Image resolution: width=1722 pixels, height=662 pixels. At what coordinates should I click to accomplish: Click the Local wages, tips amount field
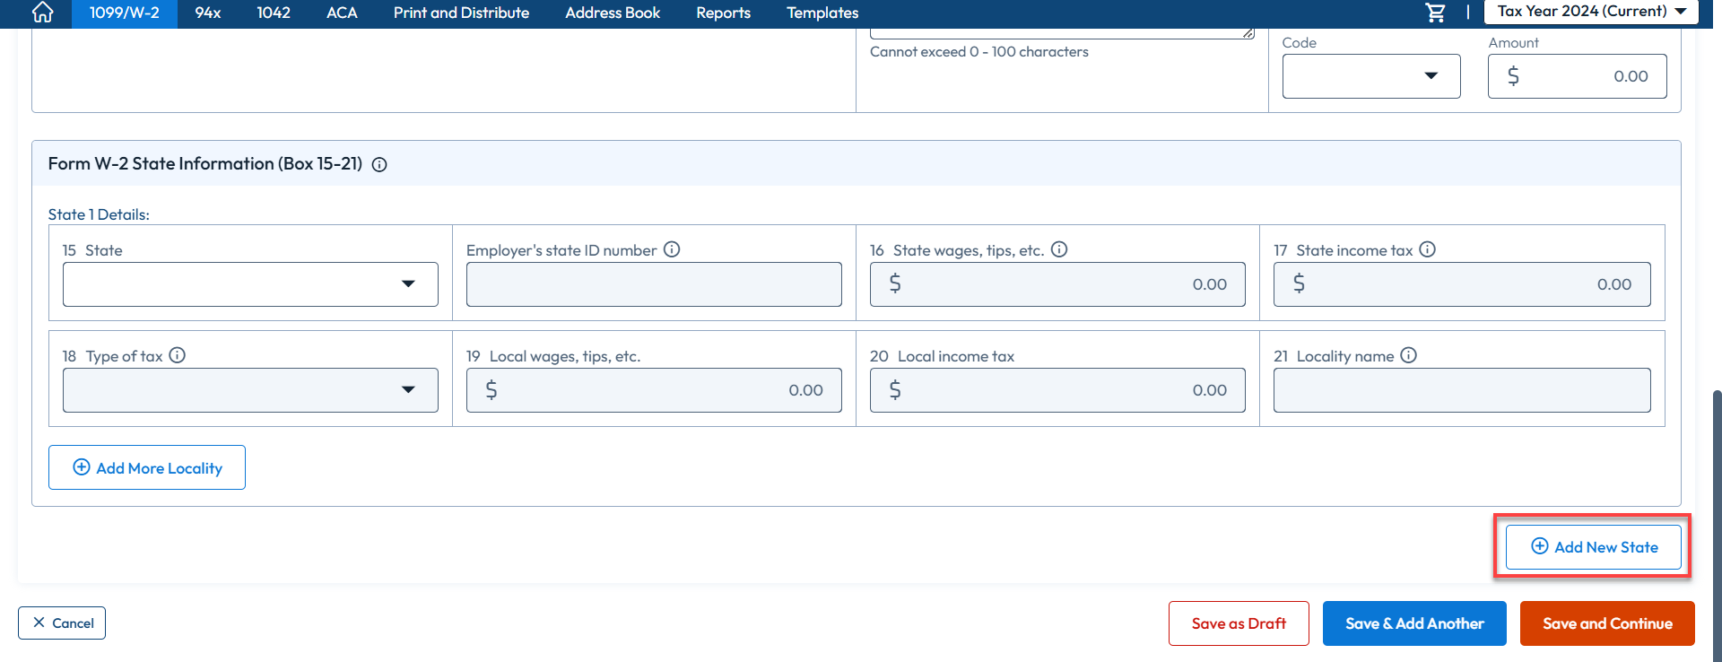[654, 390]
